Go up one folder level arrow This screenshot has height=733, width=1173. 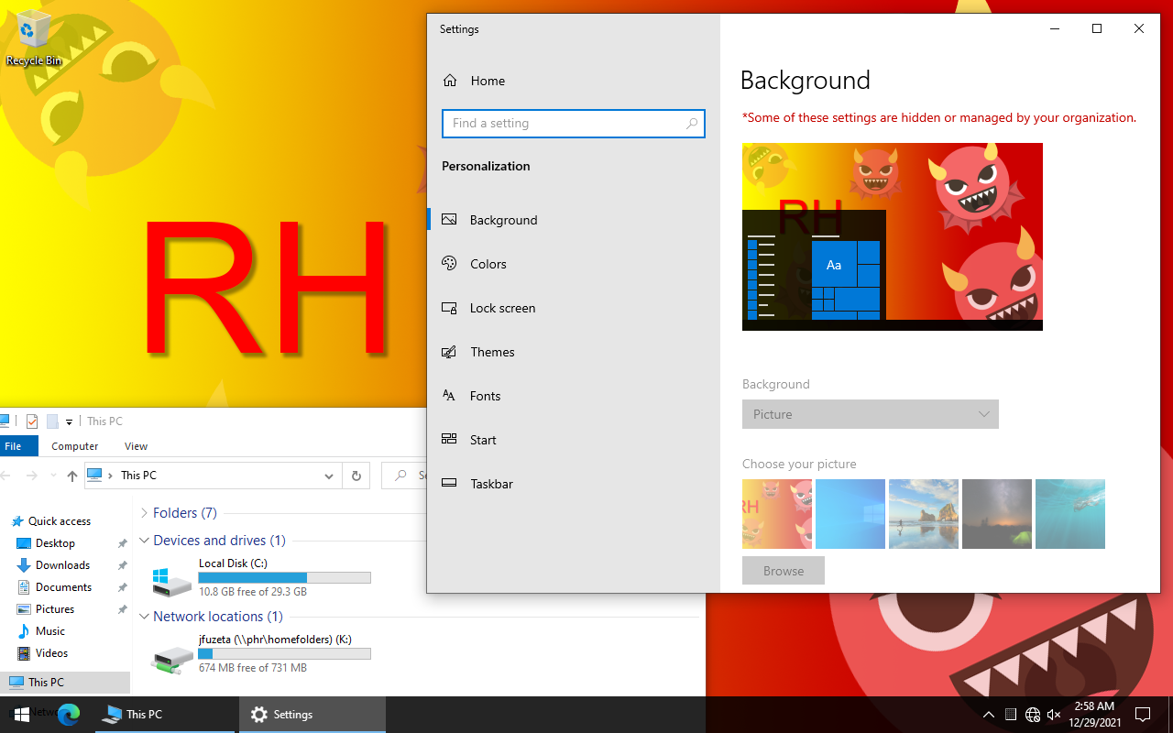[72, 476]
